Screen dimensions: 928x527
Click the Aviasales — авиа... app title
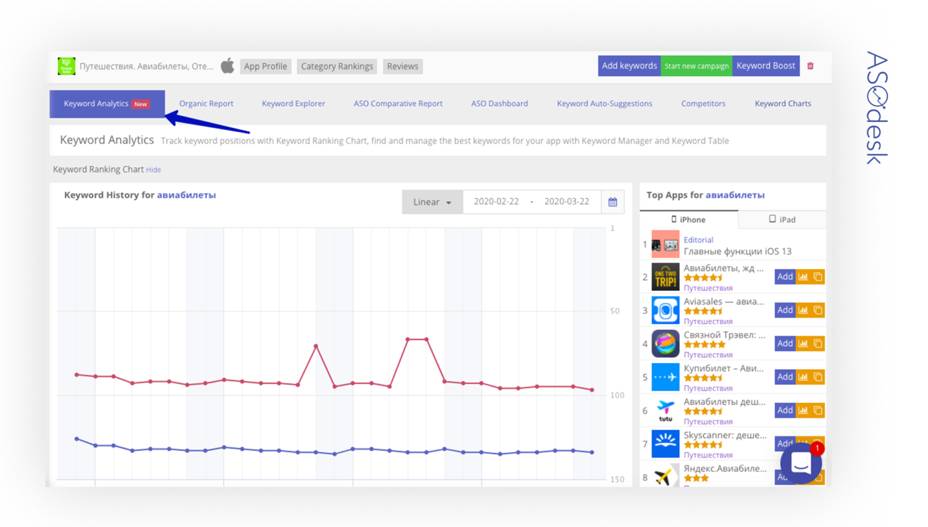tap(724, 301)
